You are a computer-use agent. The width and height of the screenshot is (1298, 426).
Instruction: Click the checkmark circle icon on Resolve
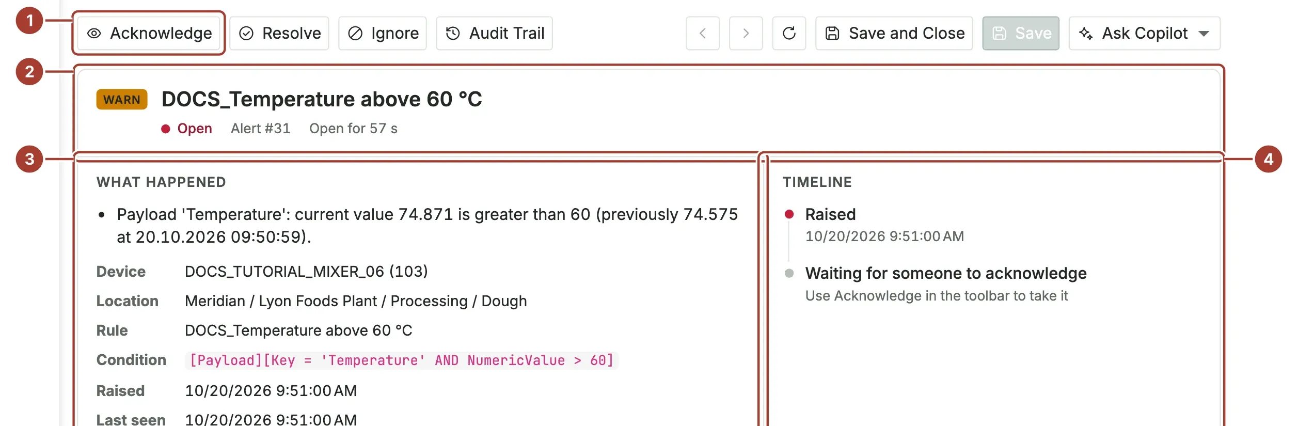point(246,34)
